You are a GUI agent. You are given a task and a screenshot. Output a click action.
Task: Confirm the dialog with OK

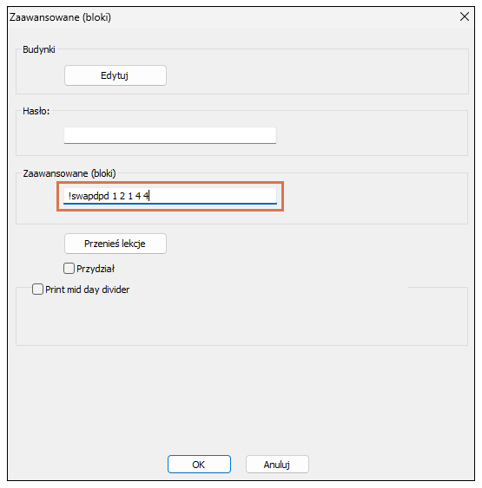click(x=199, y=465)
